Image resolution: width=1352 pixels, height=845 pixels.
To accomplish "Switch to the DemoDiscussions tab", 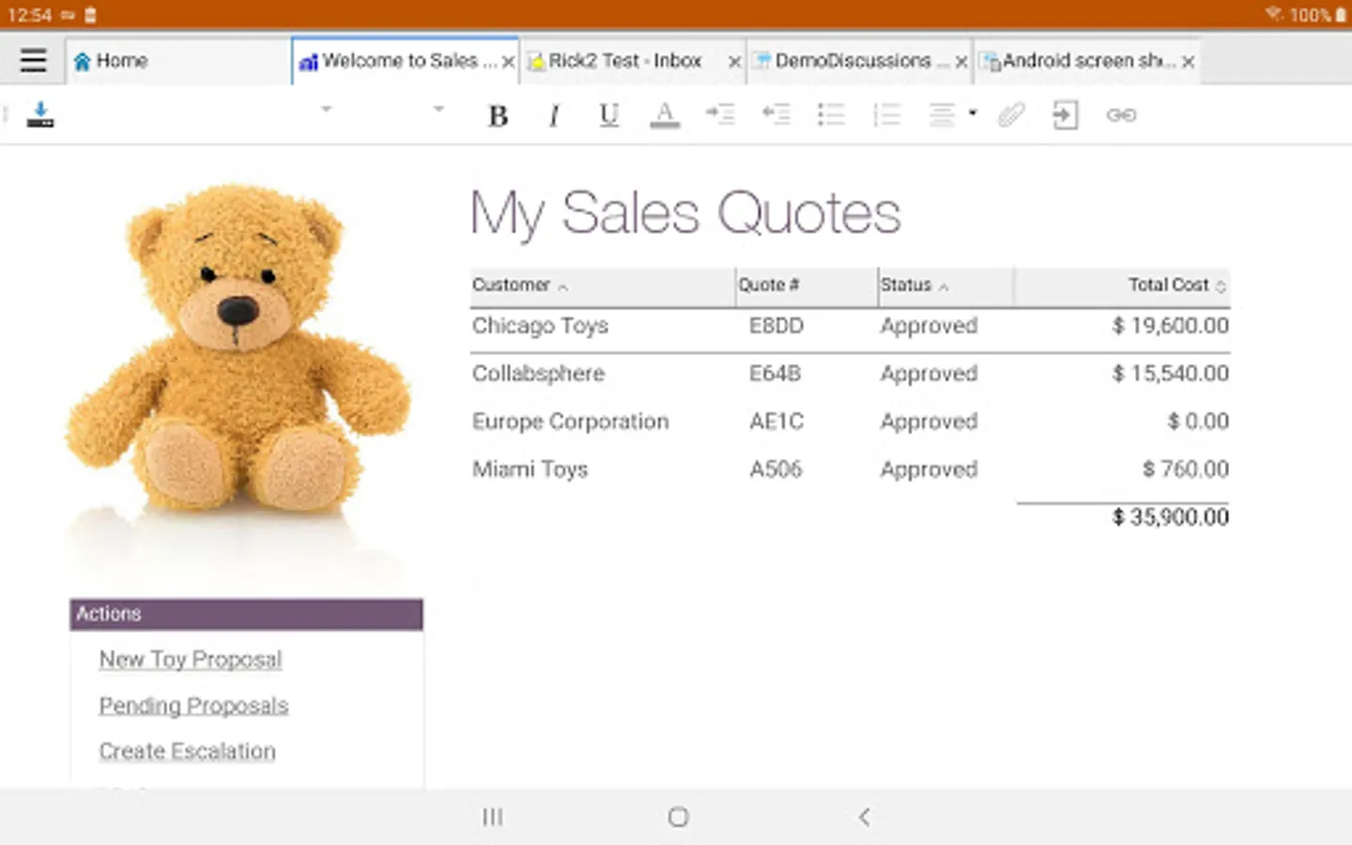I will pos(853,61).
